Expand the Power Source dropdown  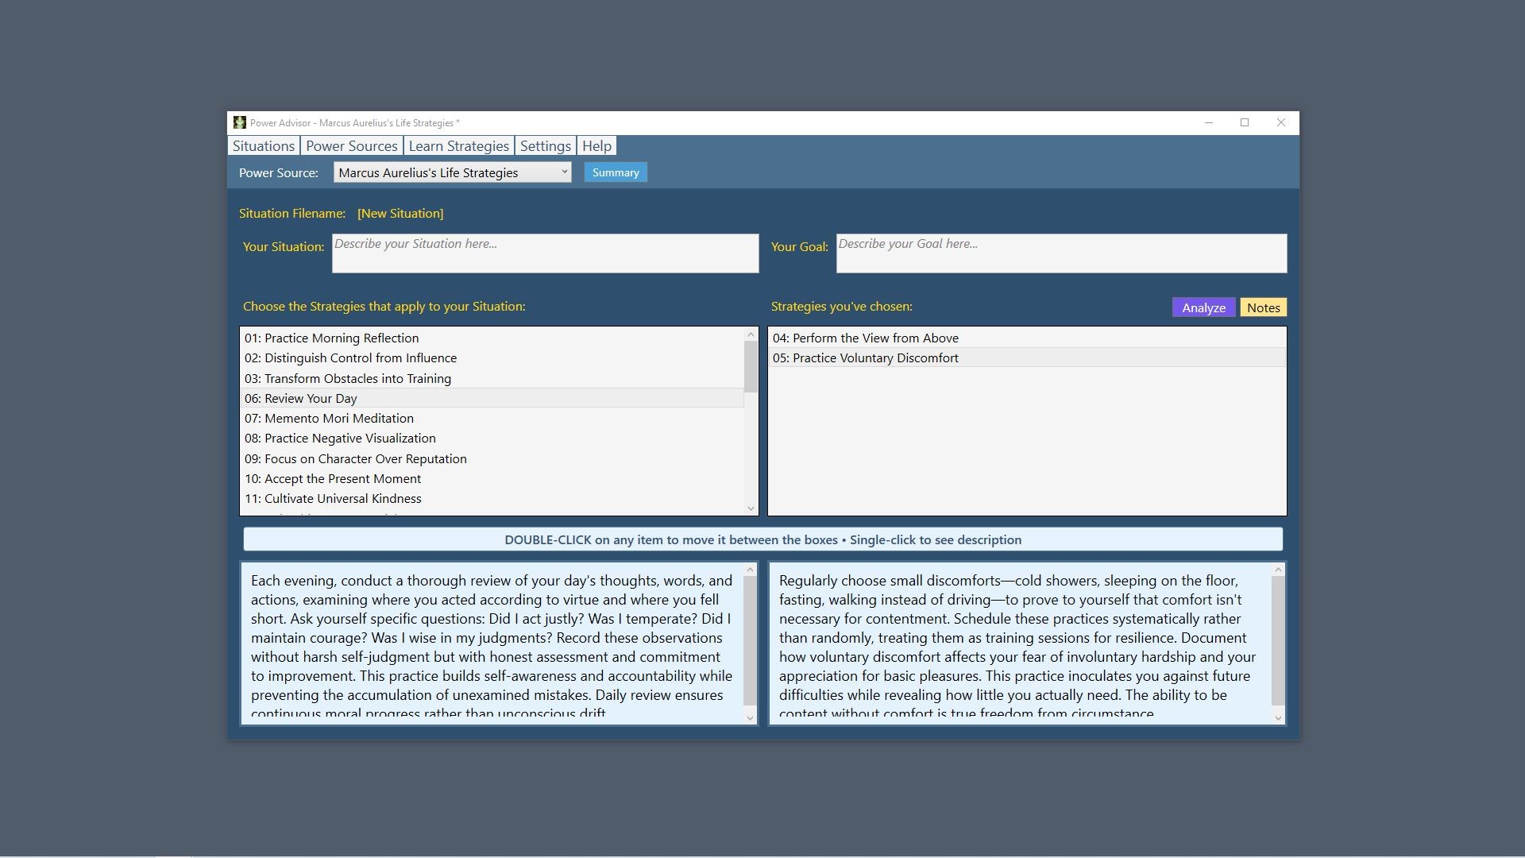click(564, 172)
